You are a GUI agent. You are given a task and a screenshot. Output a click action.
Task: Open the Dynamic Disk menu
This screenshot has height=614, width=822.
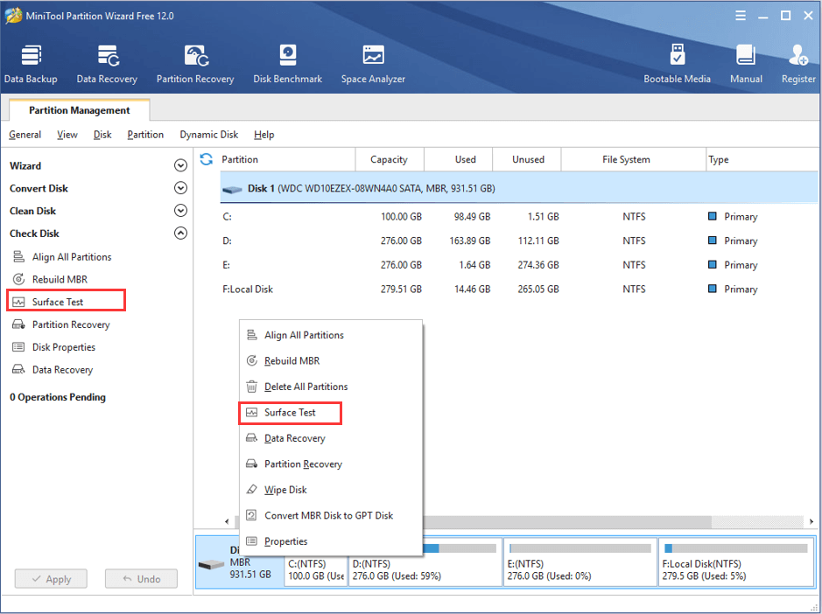point(208,135)
